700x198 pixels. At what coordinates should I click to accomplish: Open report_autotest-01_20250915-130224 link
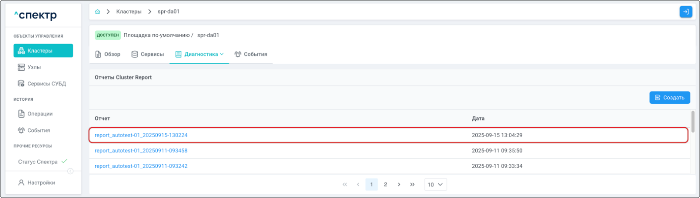point(141,135)
